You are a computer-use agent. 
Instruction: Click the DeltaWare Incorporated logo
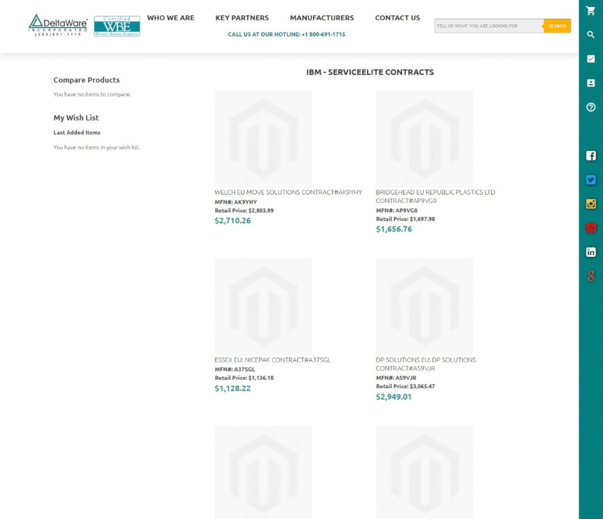pos(58,25)
